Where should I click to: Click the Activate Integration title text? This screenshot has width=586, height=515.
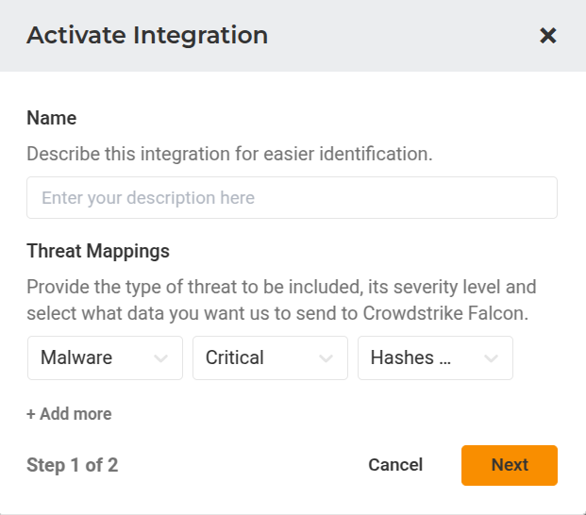tap(147, 36)
